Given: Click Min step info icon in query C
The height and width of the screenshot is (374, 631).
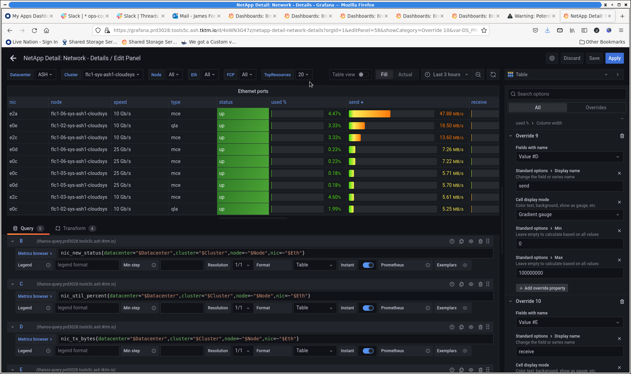Looking at the screenshot, I should (x=154, y=308).
